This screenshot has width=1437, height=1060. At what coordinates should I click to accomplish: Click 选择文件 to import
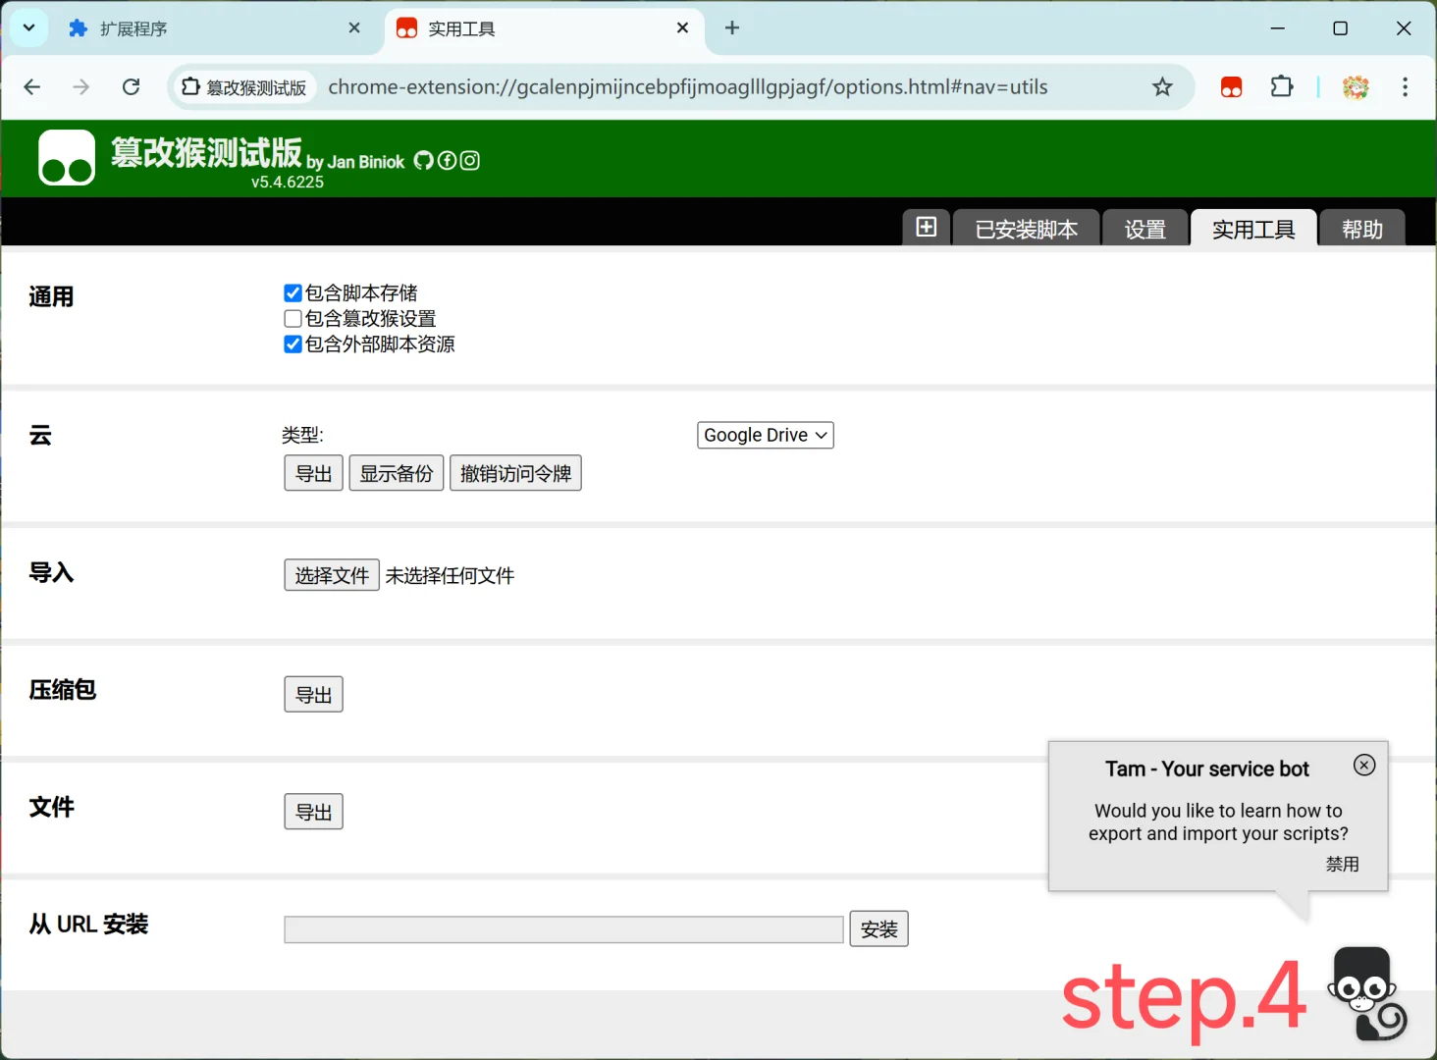click(332, 575)
